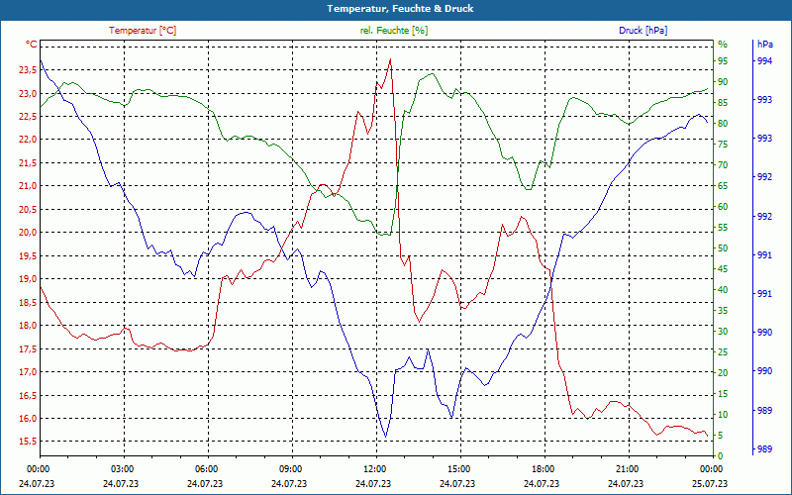Click the '16,0' temperature axis value
The image size is (792, 495).
click(28, 419)
